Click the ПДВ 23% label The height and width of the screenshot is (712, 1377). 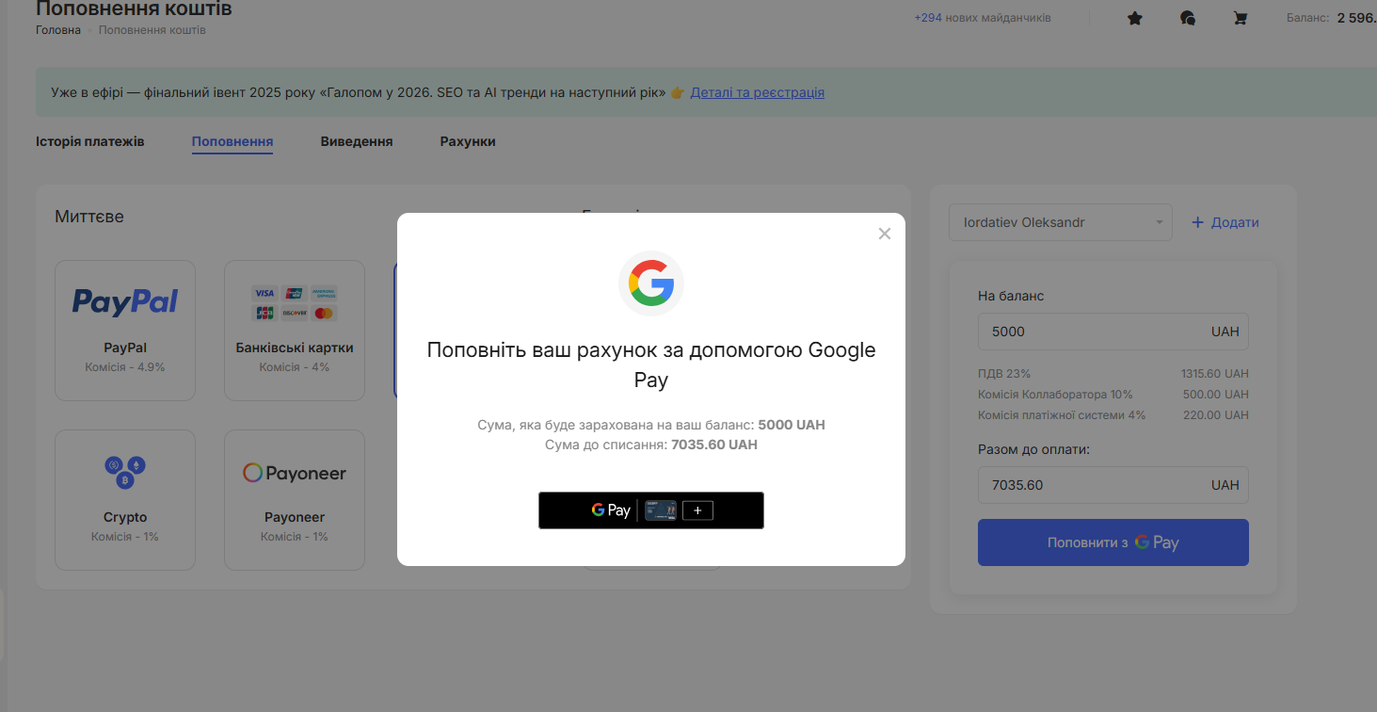point(1004,373)
